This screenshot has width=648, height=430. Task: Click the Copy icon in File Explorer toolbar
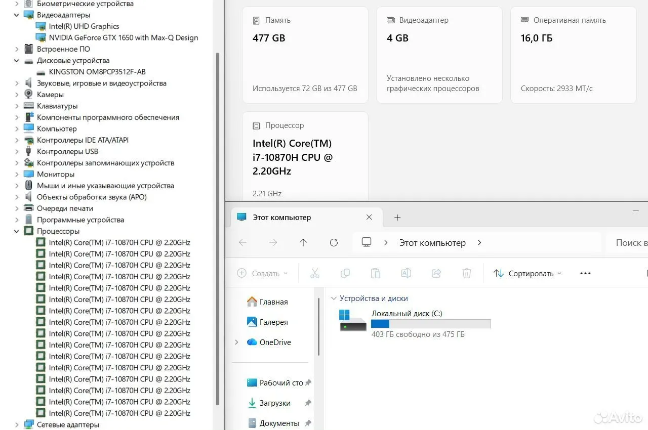click(345, 273)
